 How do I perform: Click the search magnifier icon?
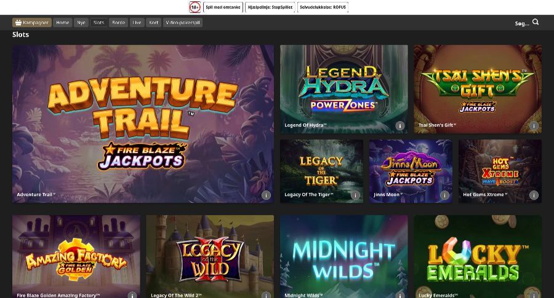tap(536, 22)
